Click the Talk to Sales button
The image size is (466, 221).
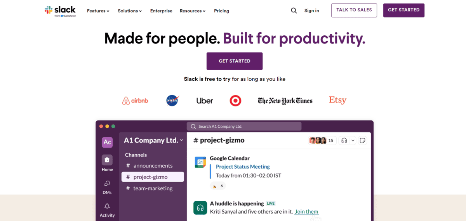[x=354, y=10]
